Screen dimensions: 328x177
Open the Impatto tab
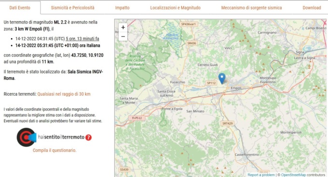(x=122, y=8)
